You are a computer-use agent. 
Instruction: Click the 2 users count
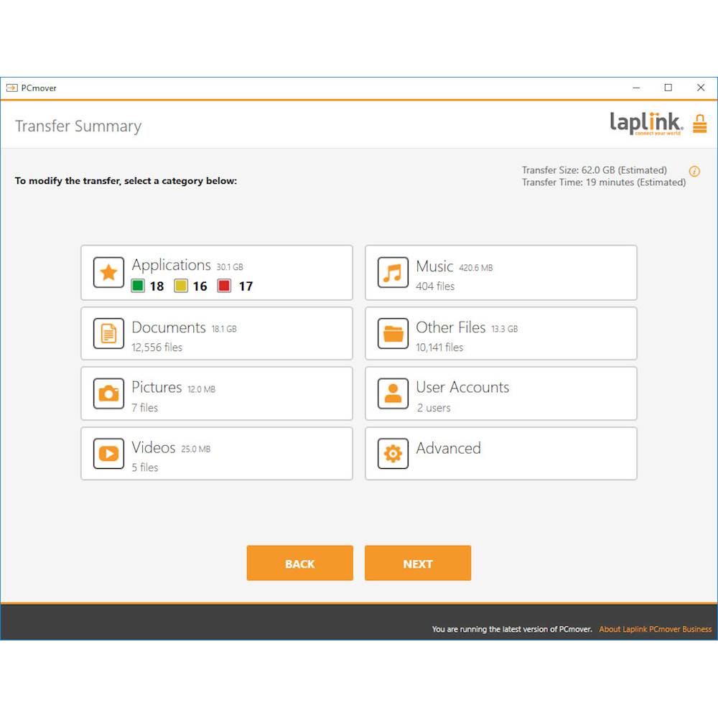[434, 408]
